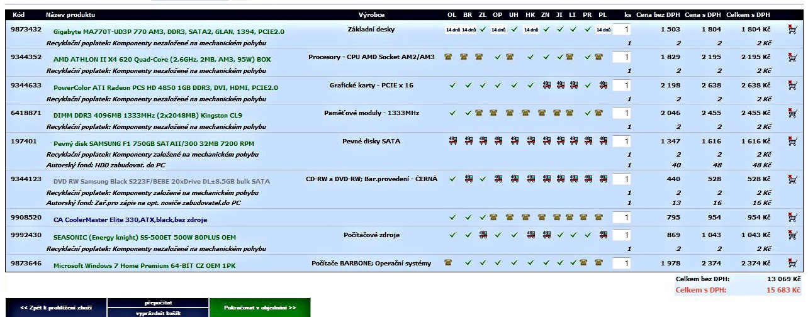This screenshot has height=317, width=808.
Task: Click the OL checkmark in CoolerMaster Elite row
Action: [452, 218]
